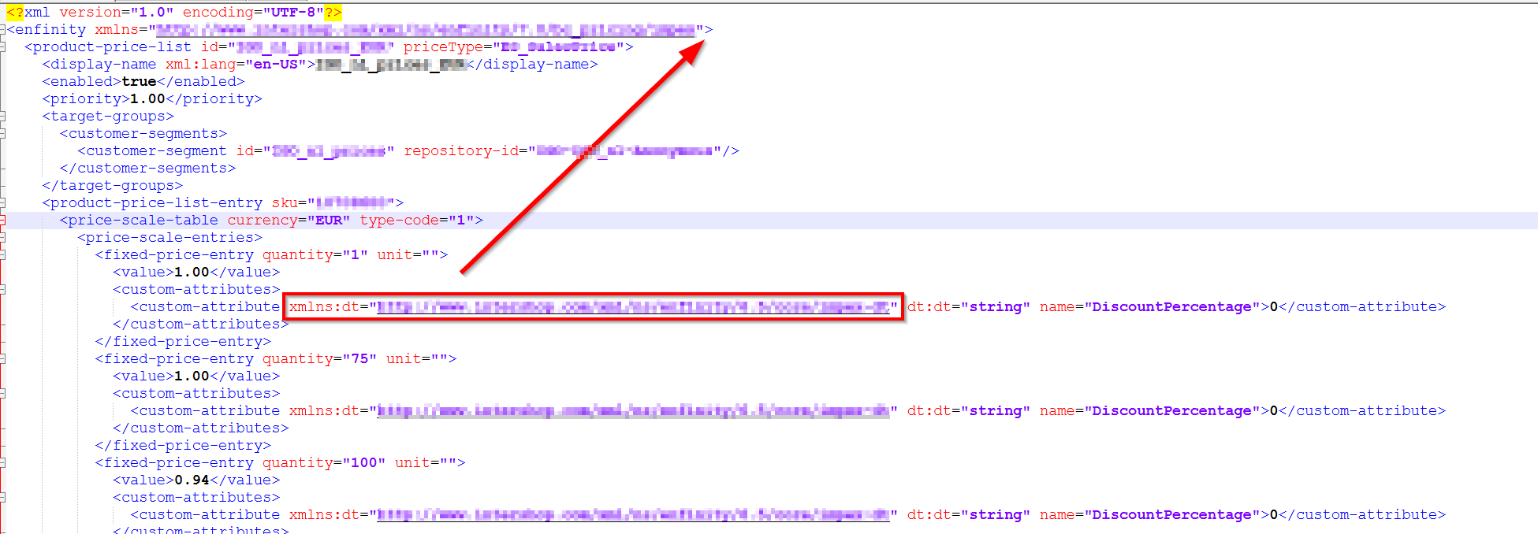Fold the fixed-price-entry quantity="75" block
The image size is (1538, 534).
(x=2, y=359)
